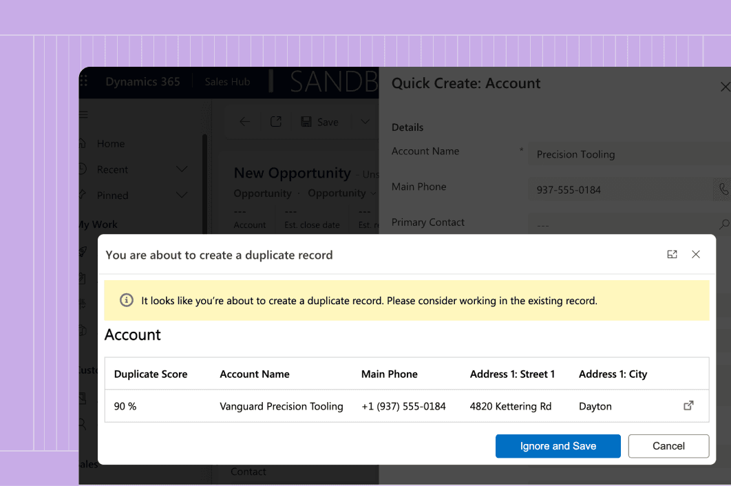
Task: Click Address 1: Street 1 column header
Action: [x=512, y=374]
